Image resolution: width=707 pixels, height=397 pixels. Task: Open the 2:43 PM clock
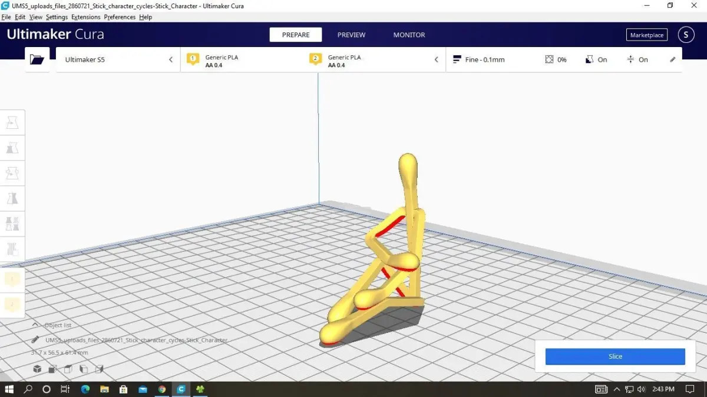point(663,389)
